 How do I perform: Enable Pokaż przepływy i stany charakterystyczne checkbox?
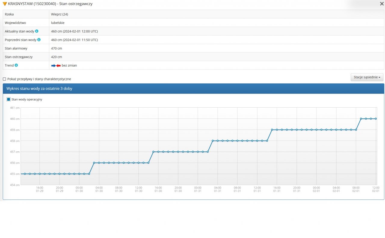[x=4, y=79]
